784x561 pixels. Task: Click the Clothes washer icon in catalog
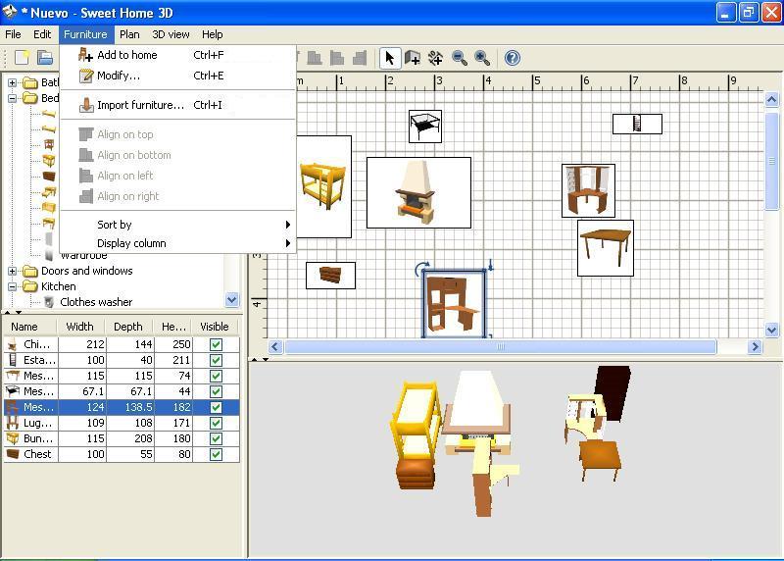point(48,302)
